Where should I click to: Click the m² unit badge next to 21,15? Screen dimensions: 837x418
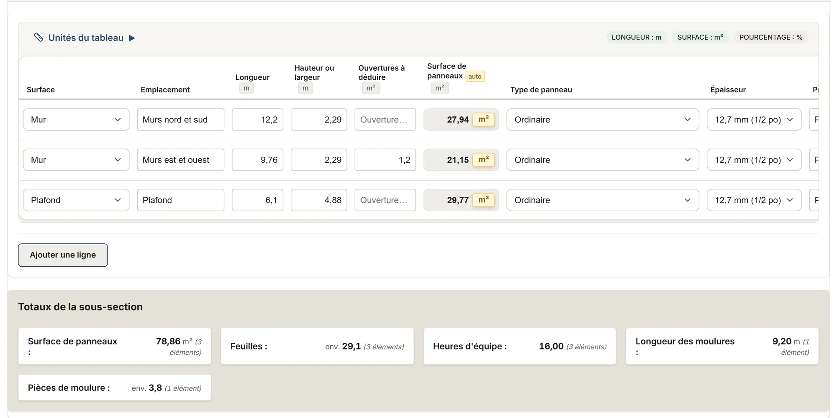click(x=483, y=160)
